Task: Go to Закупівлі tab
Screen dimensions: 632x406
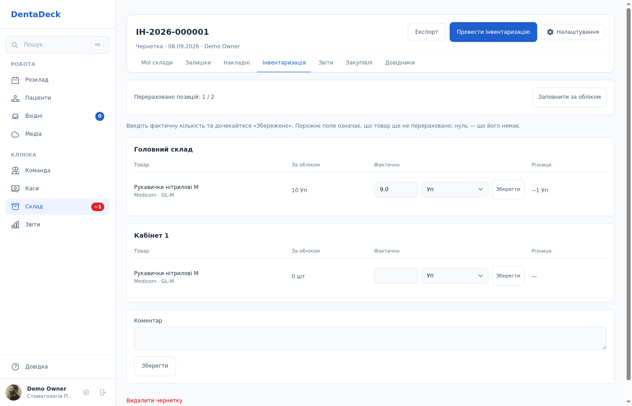Action: (x=359, y=63)
